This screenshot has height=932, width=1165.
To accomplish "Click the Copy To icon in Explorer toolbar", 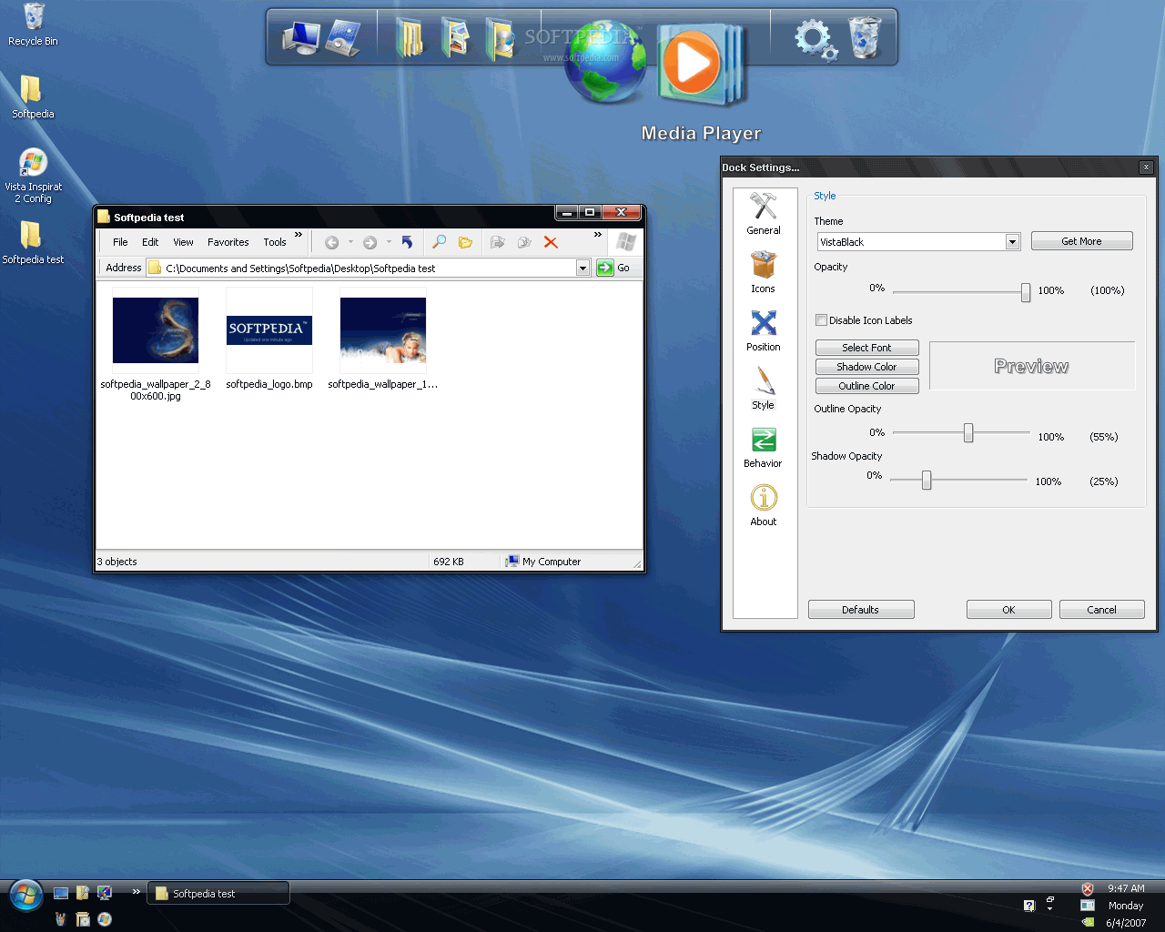I will click(524, 242).
